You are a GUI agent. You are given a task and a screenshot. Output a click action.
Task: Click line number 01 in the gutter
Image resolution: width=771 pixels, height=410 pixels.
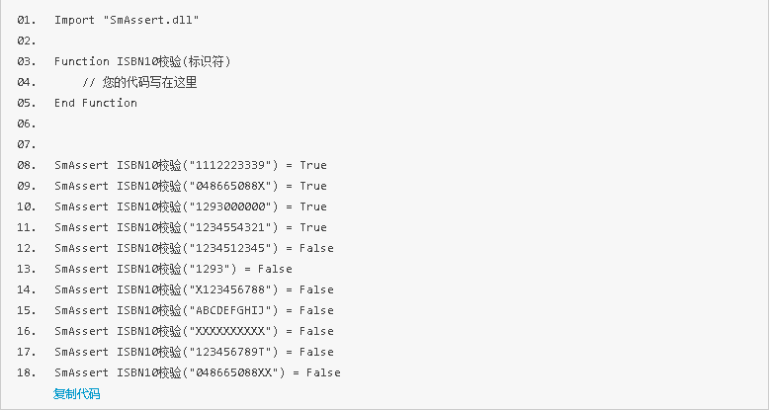[x=27, y=20]
